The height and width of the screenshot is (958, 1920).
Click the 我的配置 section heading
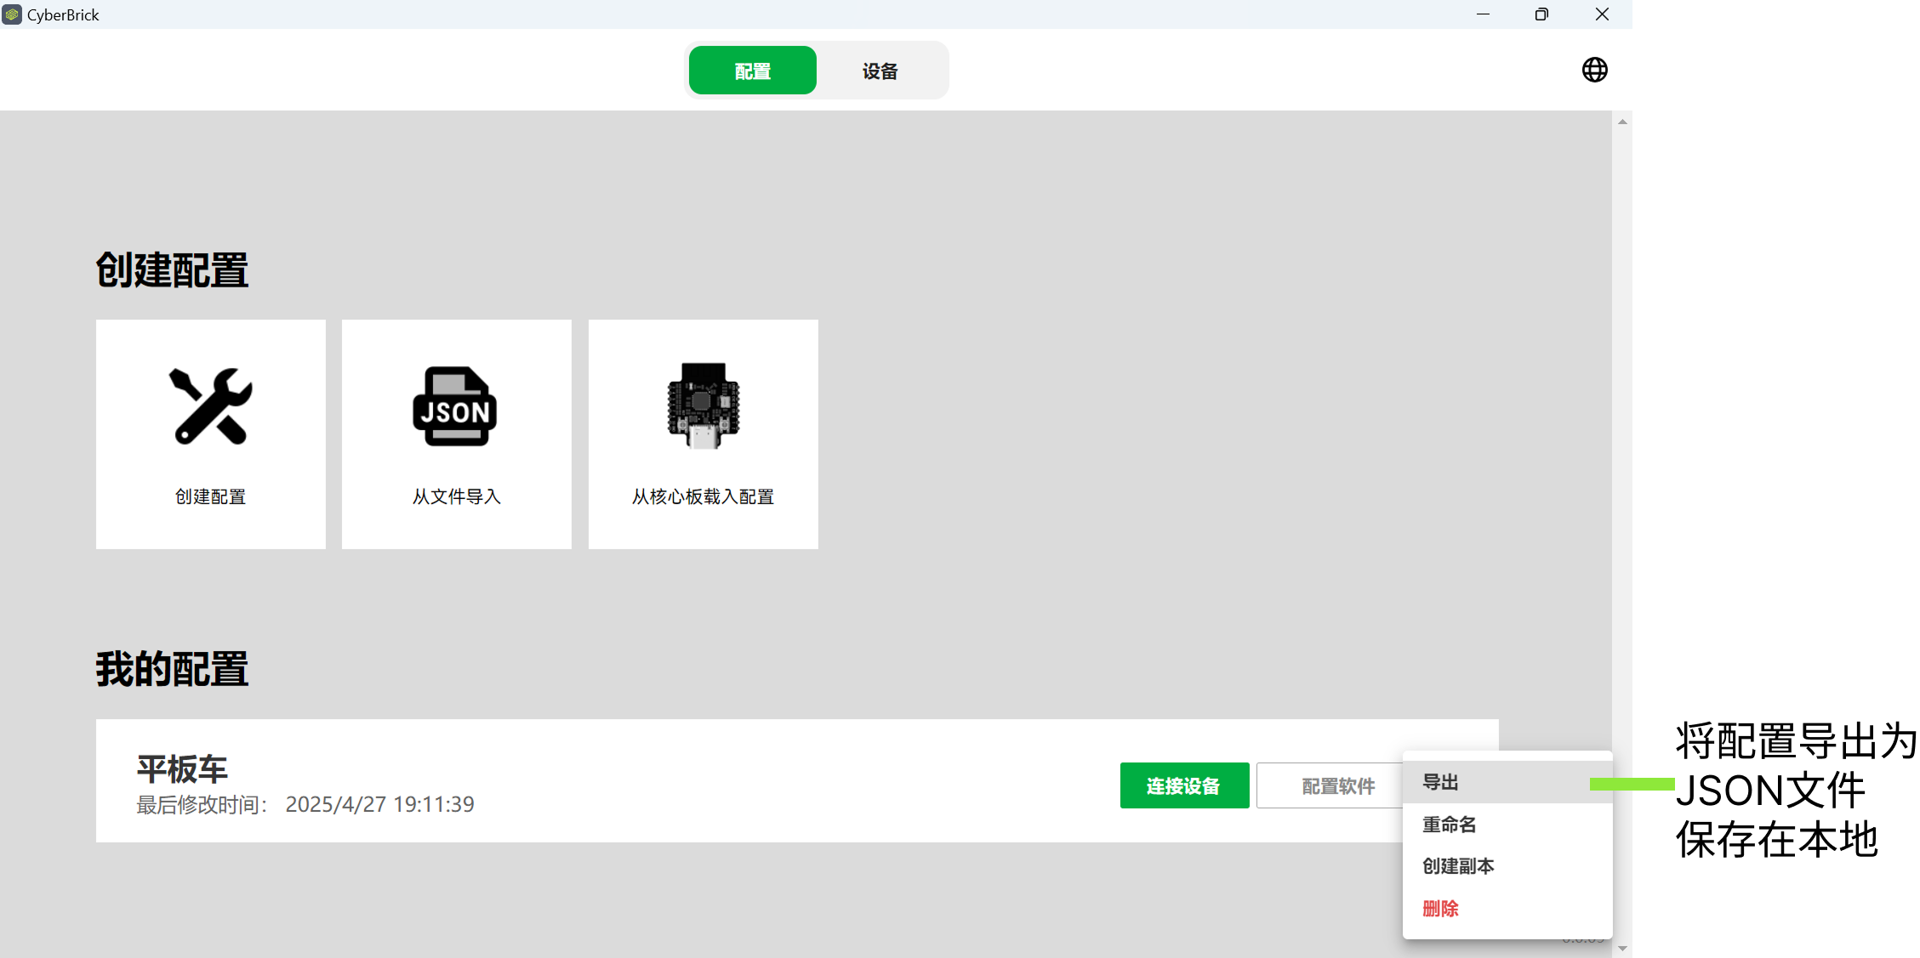pos(172,669)
